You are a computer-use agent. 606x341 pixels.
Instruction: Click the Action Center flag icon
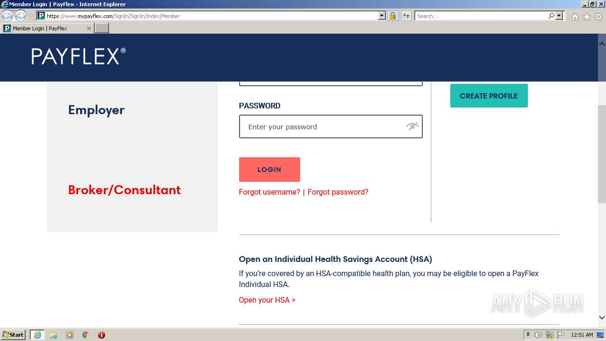561,335
